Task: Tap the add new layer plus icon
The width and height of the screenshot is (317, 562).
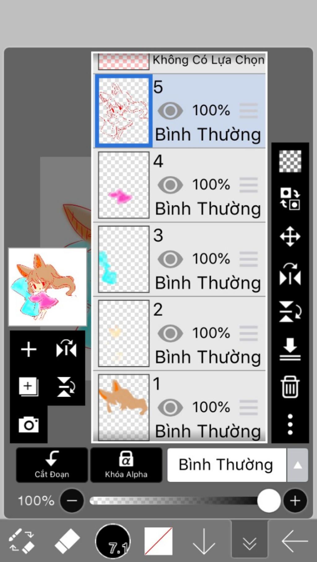Action: (x=28, y=350)
